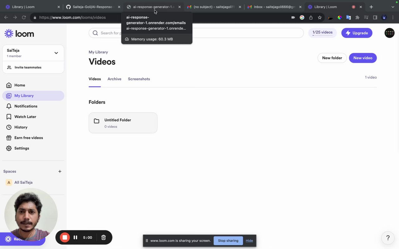The image size is (399, 249).
Task: Close the GitHub browser tab
Action: pos(119,7)
